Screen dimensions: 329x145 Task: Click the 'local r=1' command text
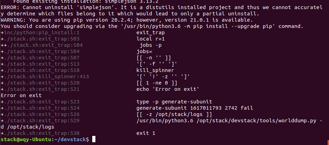point(150,39)
